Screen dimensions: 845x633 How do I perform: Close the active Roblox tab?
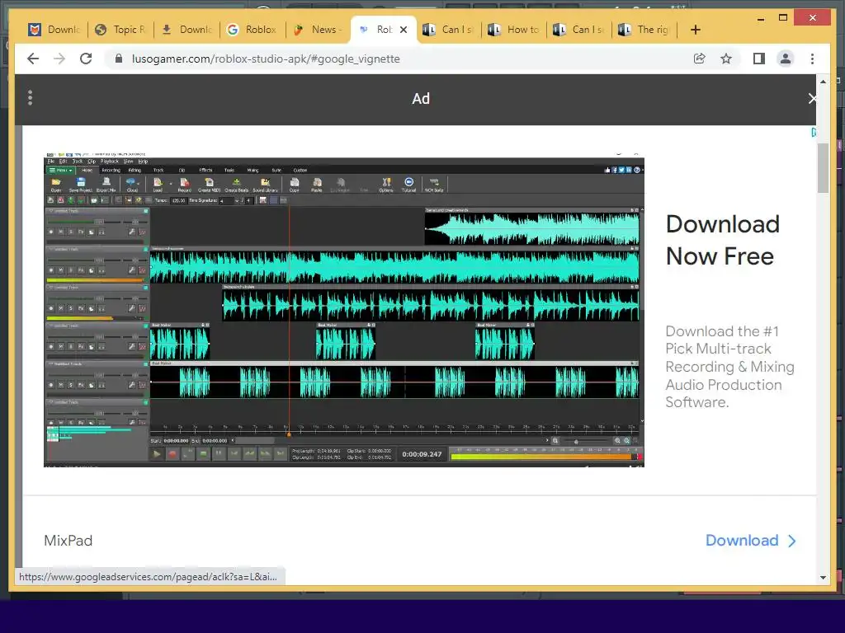(404, 30)
